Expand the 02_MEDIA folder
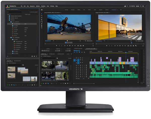This screenshot has width=151, height=119. coord(11,26)
